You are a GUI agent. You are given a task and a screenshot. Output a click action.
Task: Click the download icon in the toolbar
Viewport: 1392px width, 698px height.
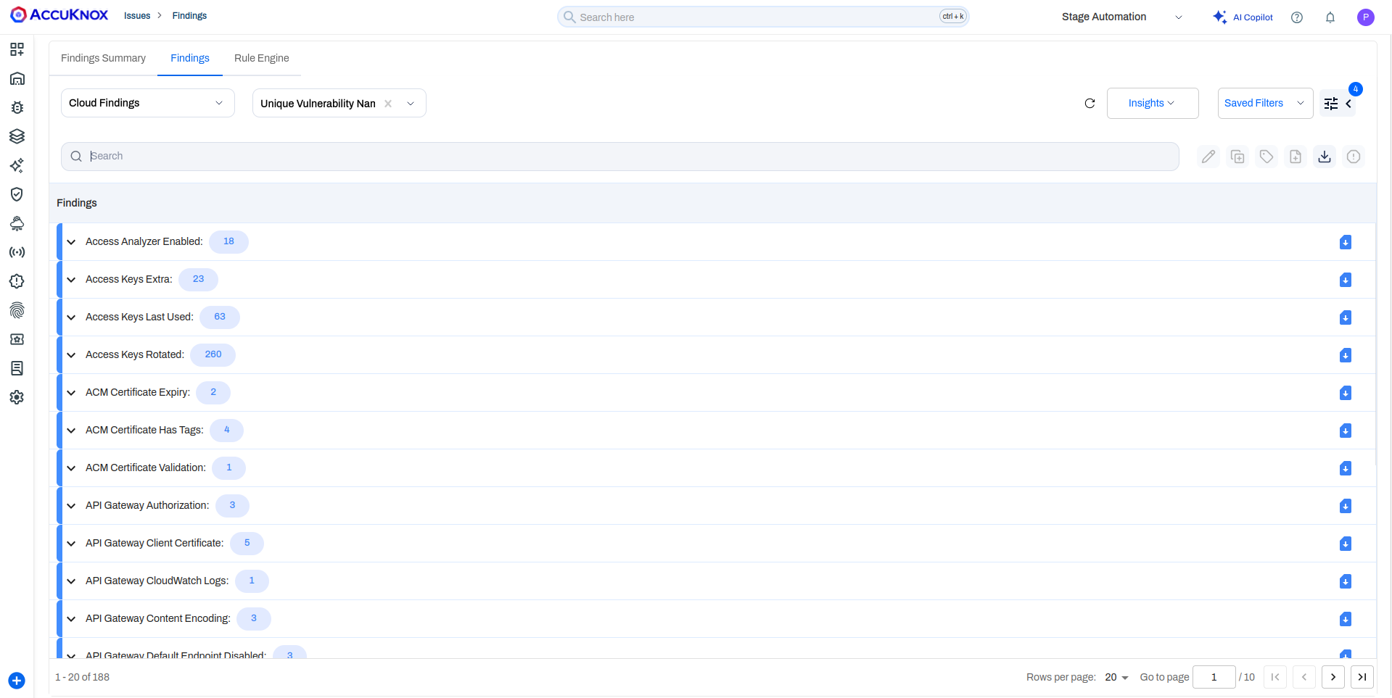(1325, 157)
